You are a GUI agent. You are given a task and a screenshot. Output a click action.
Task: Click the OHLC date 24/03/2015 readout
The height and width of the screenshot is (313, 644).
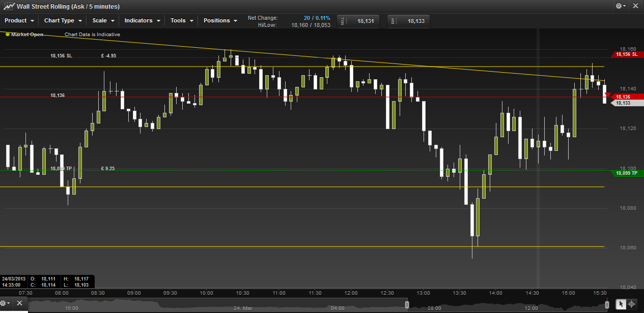(x=13, y=279)
